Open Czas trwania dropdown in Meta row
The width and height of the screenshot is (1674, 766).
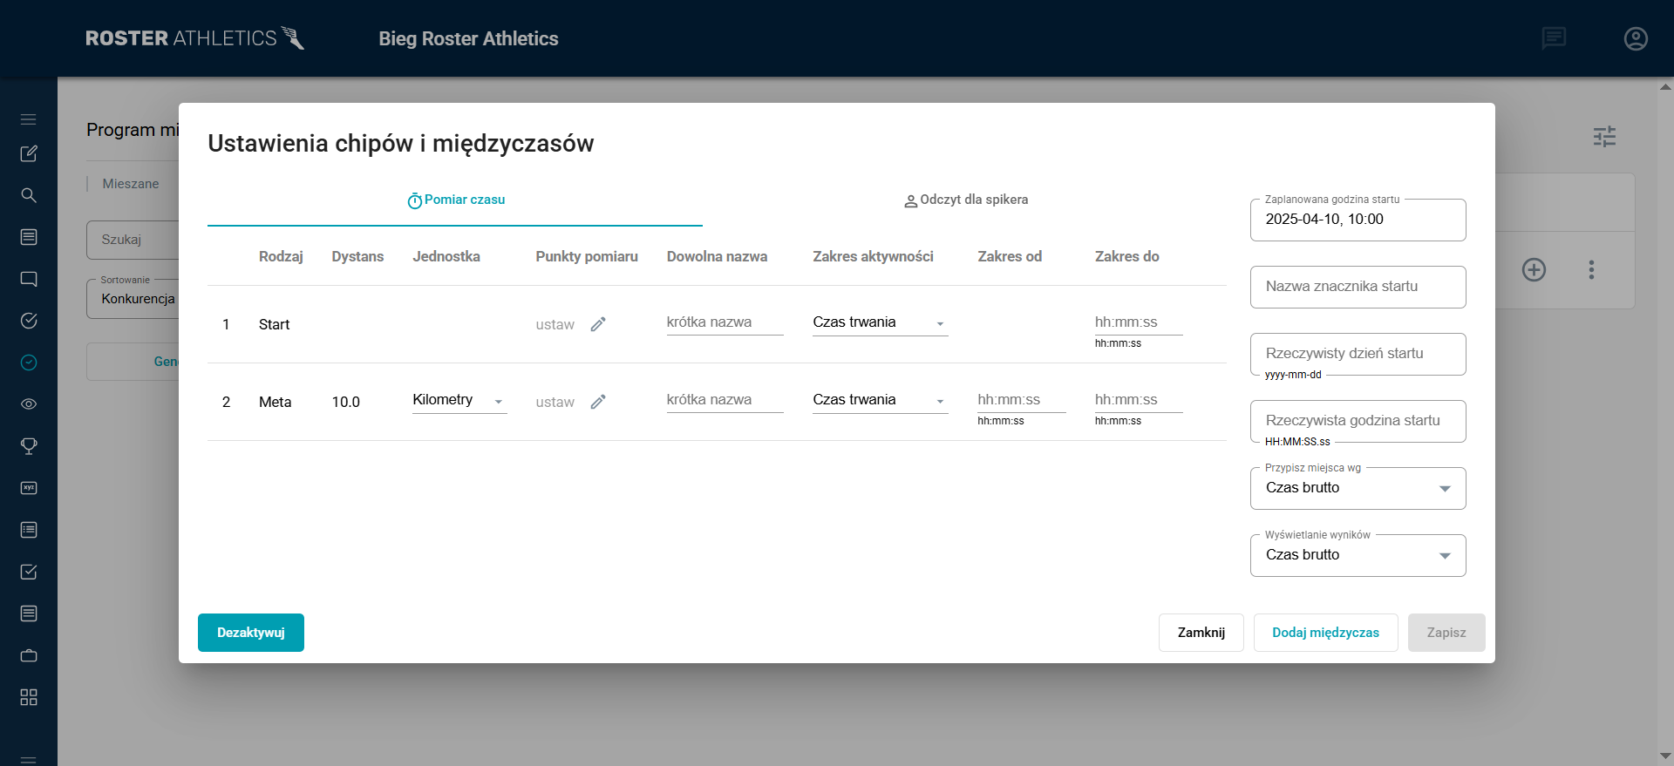coord(880,400)
